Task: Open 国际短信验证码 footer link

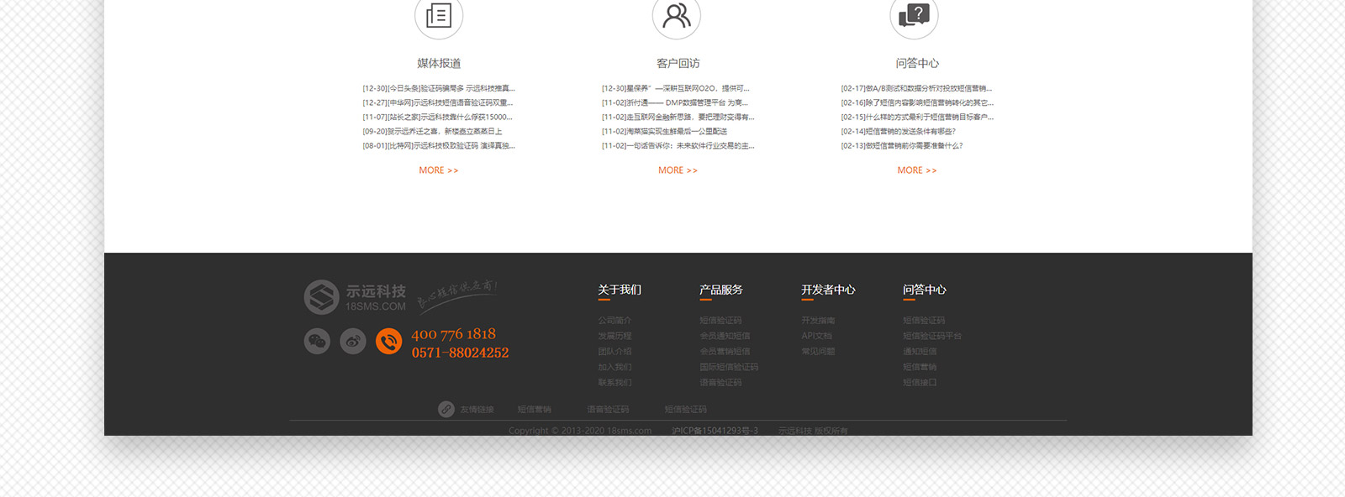Action: 729,367
